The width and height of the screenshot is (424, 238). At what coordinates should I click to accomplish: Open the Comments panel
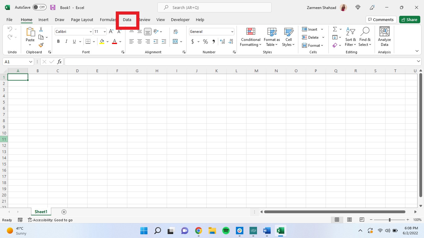coord(381,19)
